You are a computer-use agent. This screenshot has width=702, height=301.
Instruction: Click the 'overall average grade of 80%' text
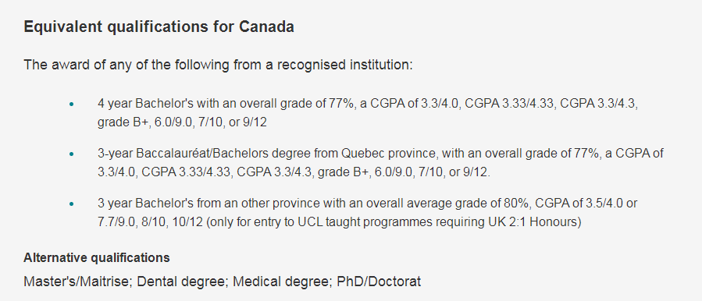(x=448, y=204)
